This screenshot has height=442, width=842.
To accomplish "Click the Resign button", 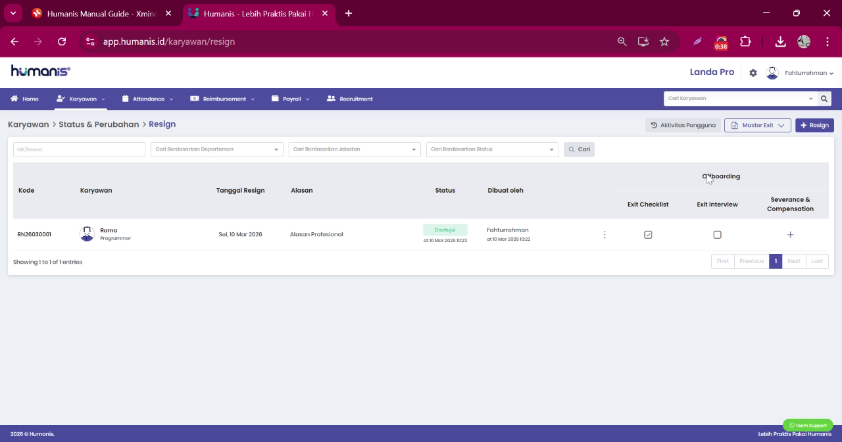I will [x=814, y=125].
